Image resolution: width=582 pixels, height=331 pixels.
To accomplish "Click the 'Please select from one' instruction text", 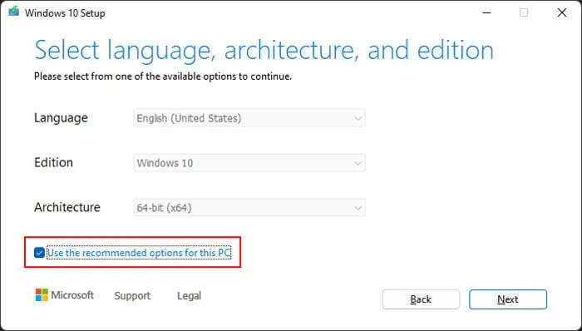I will pos(163,77).
